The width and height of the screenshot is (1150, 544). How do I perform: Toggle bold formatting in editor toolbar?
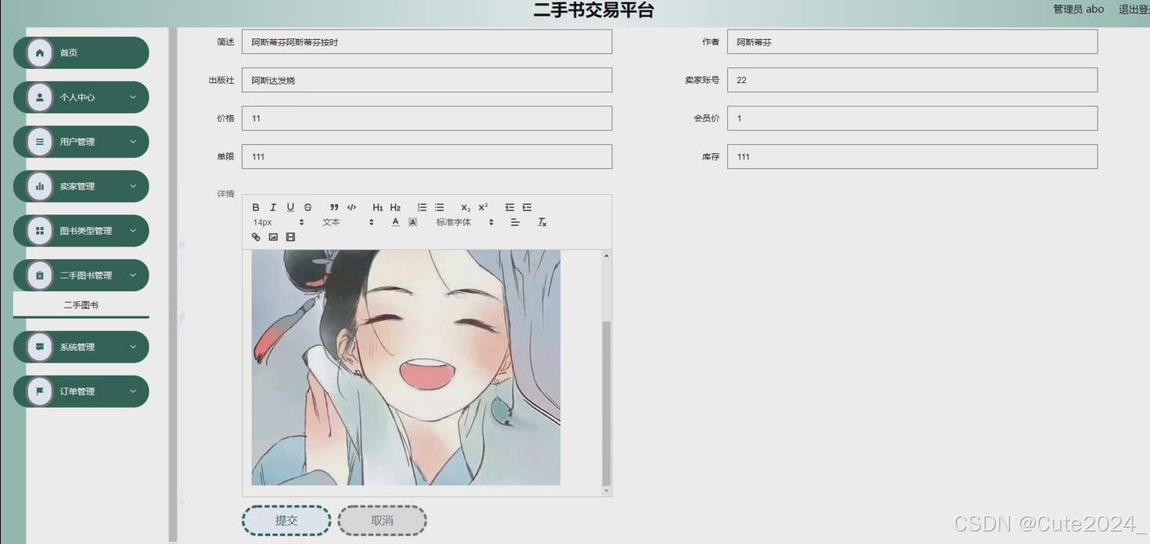coord(255,207)
